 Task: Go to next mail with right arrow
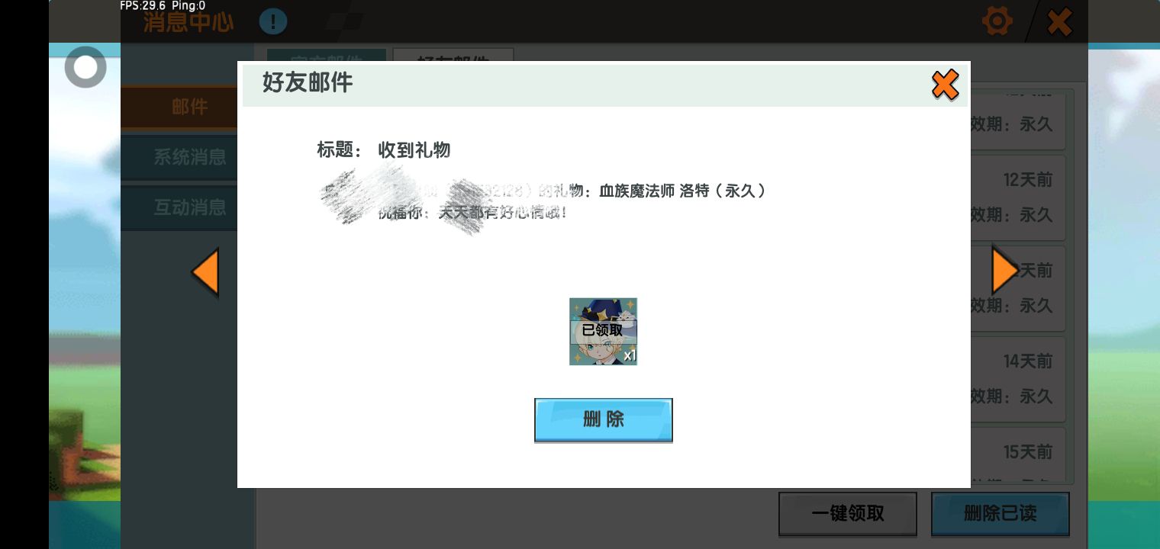(x=1004, y=271)
